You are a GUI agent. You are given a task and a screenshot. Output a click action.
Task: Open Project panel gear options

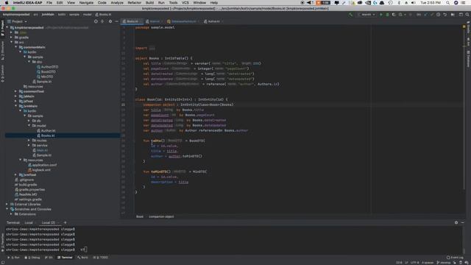[x=110, y=21]
